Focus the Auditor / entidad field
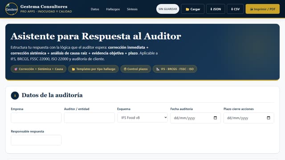The image size is (285, 160). tap(89, 118)
